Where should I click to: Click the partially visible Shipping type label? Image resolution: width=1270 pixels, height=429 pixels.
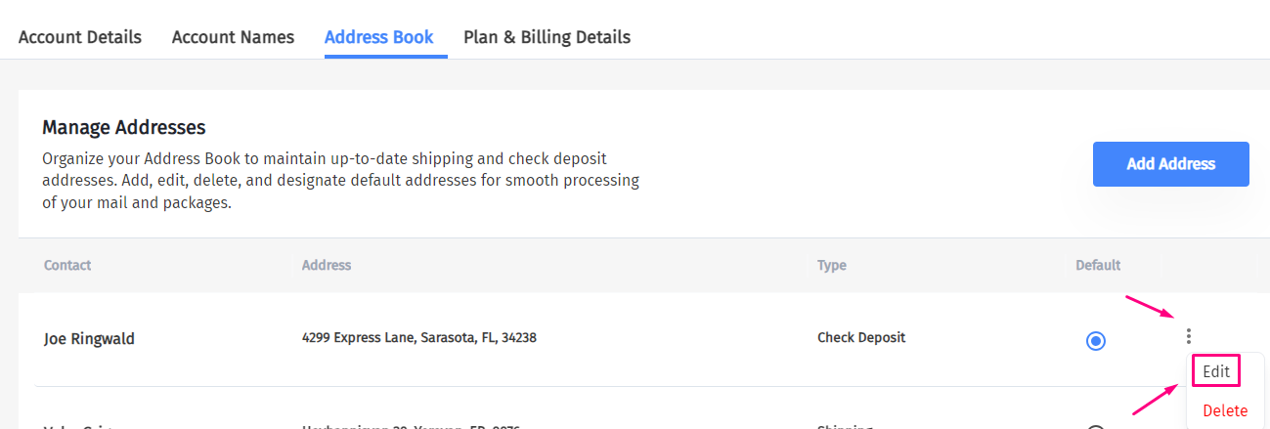(x=843, y=426)
